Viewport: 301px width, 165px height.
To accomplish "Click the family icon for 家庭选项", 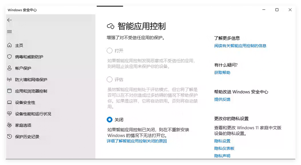I will point(9,125).
